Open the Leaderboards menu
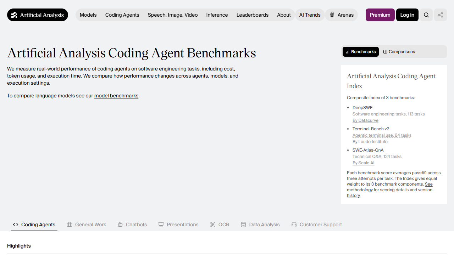Screen dimensions: 454x255 (x=253, y=15)
